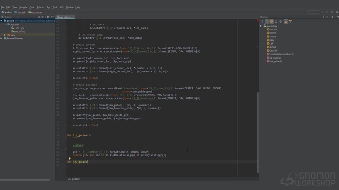
Task: Click Scroll from Source icon in Project panel
Action: point(39,17)
